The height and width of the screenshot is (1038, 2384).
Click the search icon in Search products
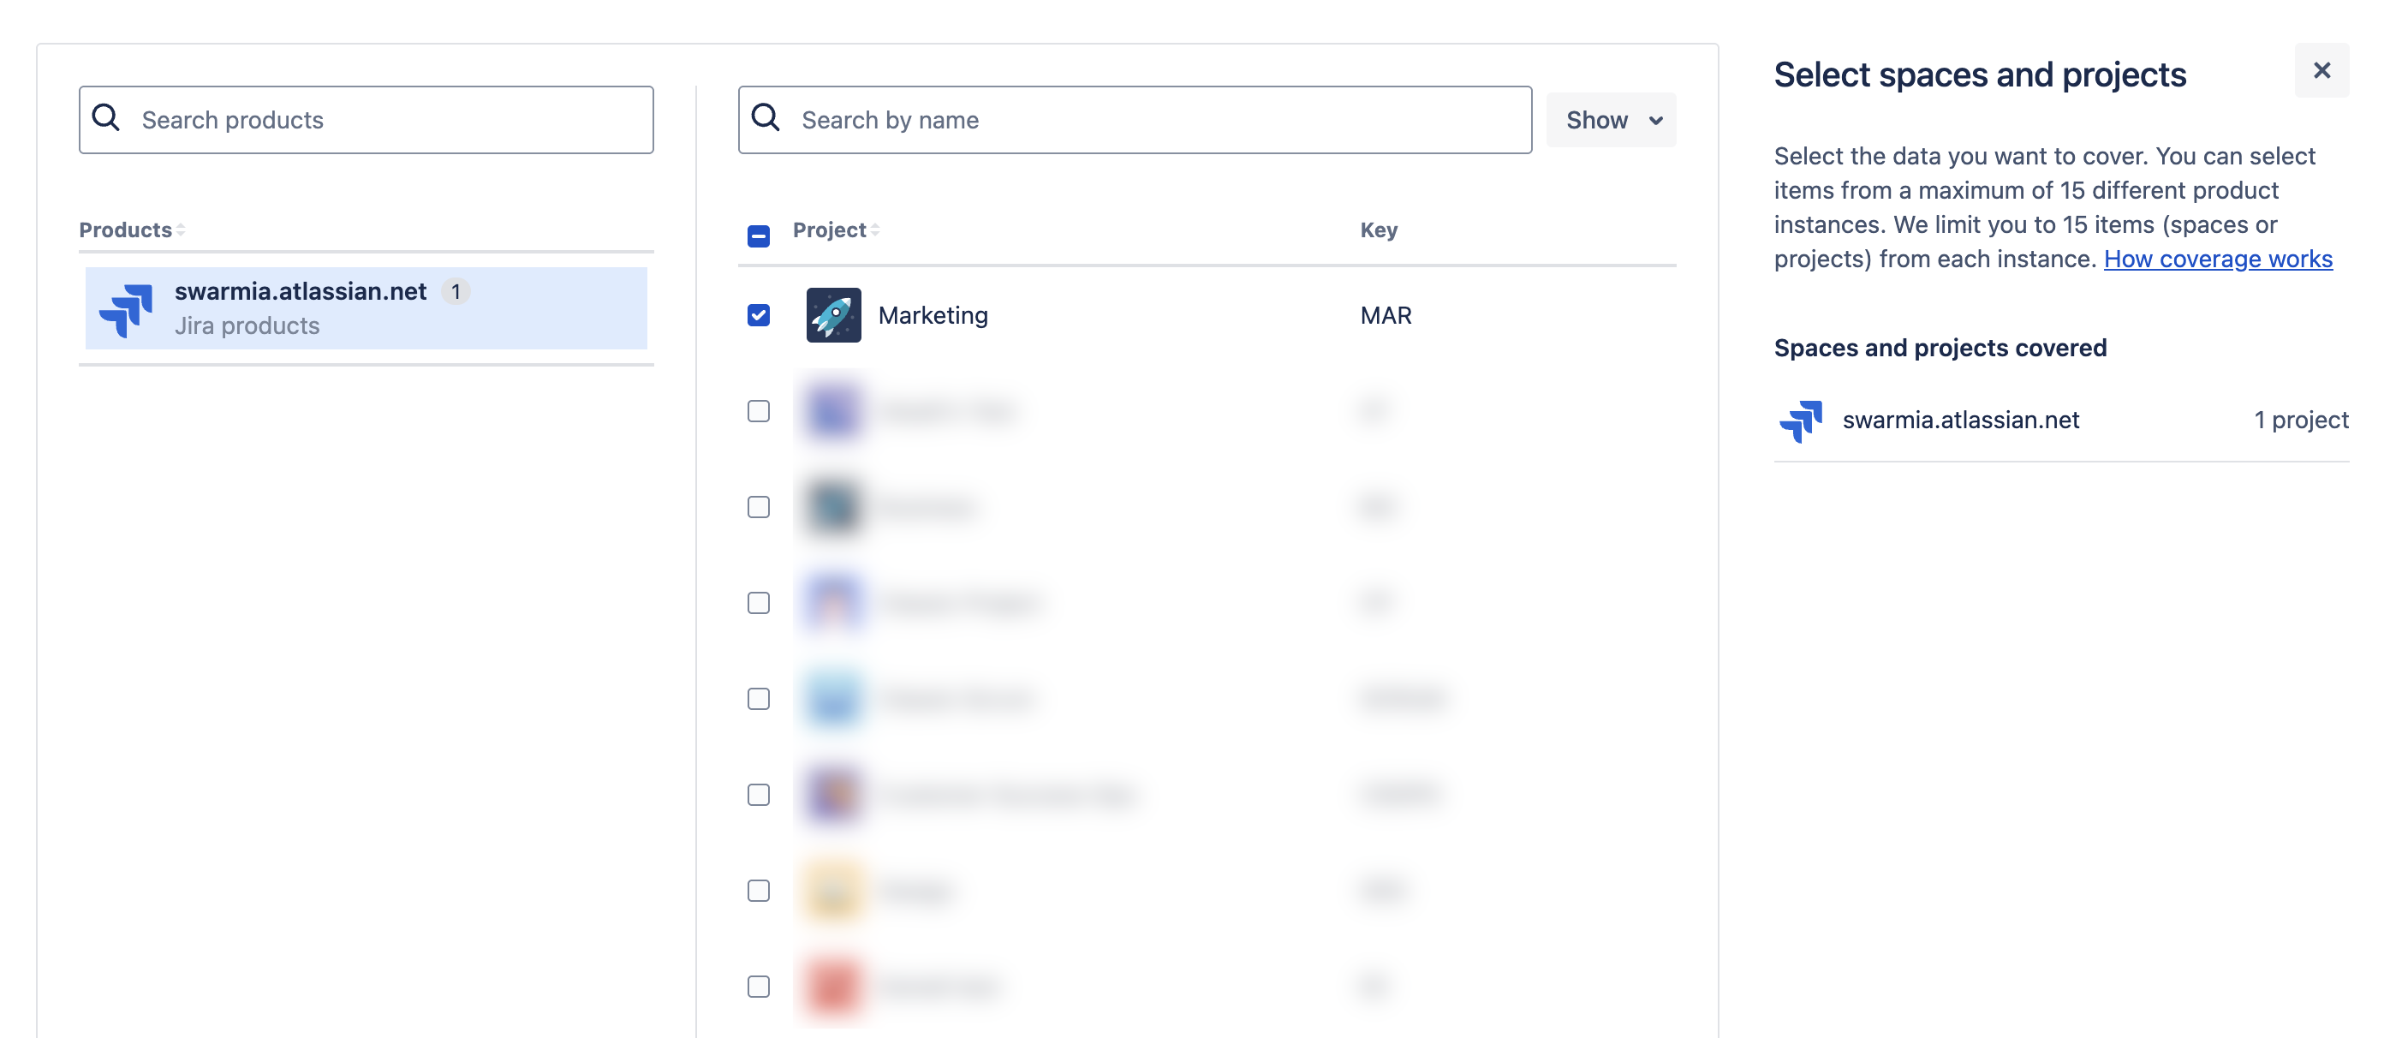pyautogui.click(x=106, y=118)
